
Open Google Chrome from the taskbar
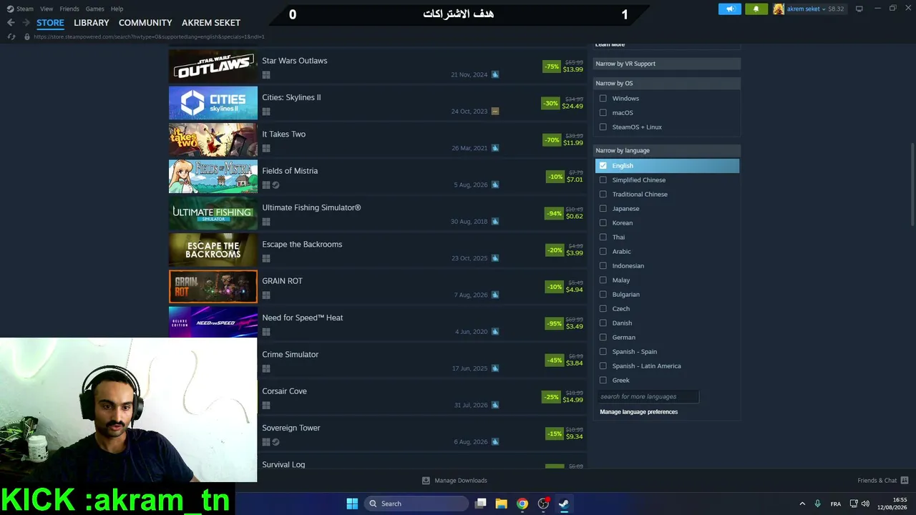pos(522,504)
